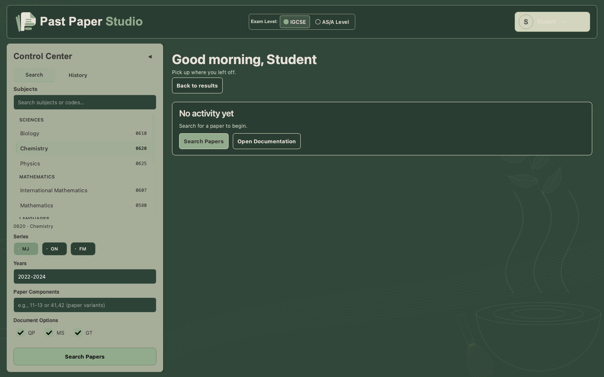604x377 pixels.
Task: Switch to the Search tab
Action: click(34, 75)
